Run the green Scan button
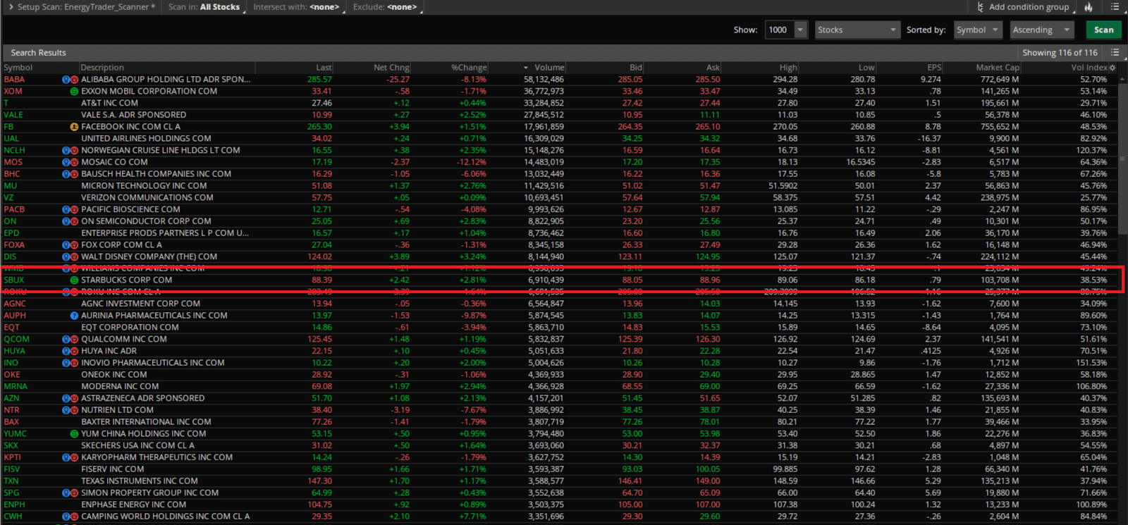 pyautogui.click(x=1103, y=30)
